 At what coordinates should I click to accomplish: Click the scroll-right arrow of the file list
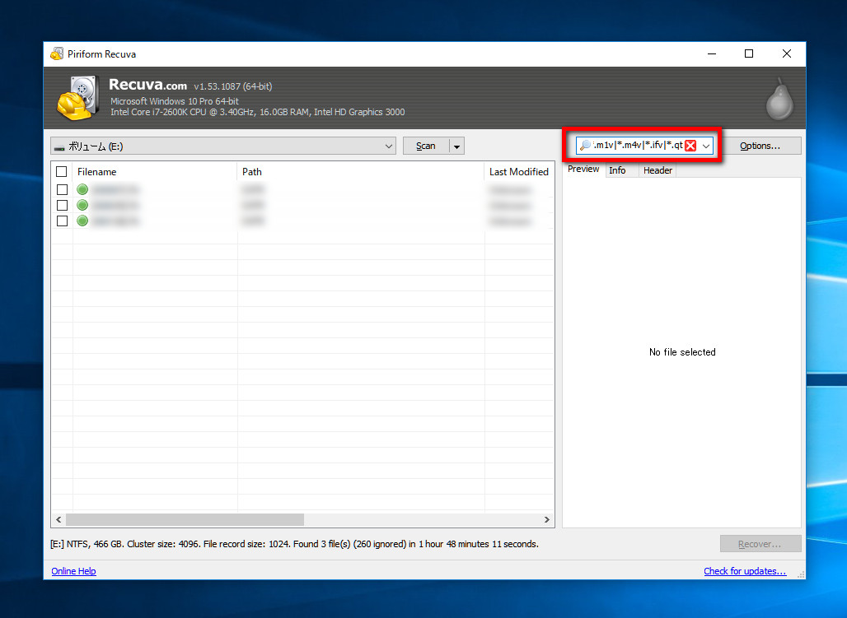546,520
